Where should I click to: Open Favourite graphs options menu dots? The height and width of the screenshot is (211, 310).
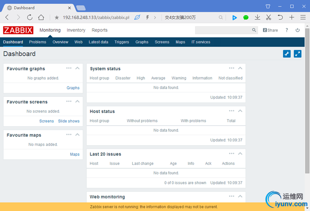(69, 68)
